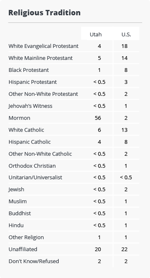Click the White Evangelical Protestant row label

coord(43,46)
